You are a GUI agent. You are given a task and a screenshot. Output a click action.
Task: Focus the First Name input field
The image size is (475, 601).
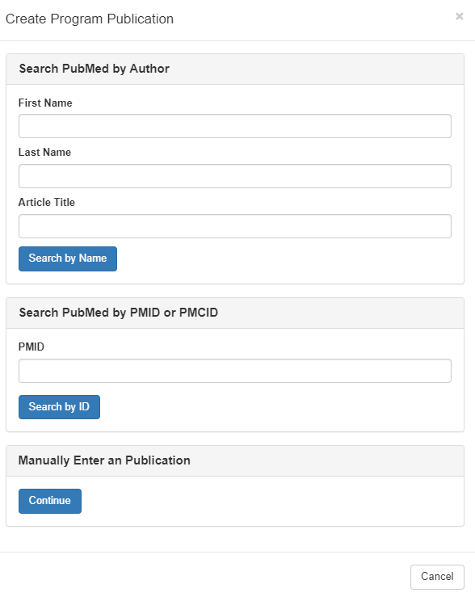point(234,126)
